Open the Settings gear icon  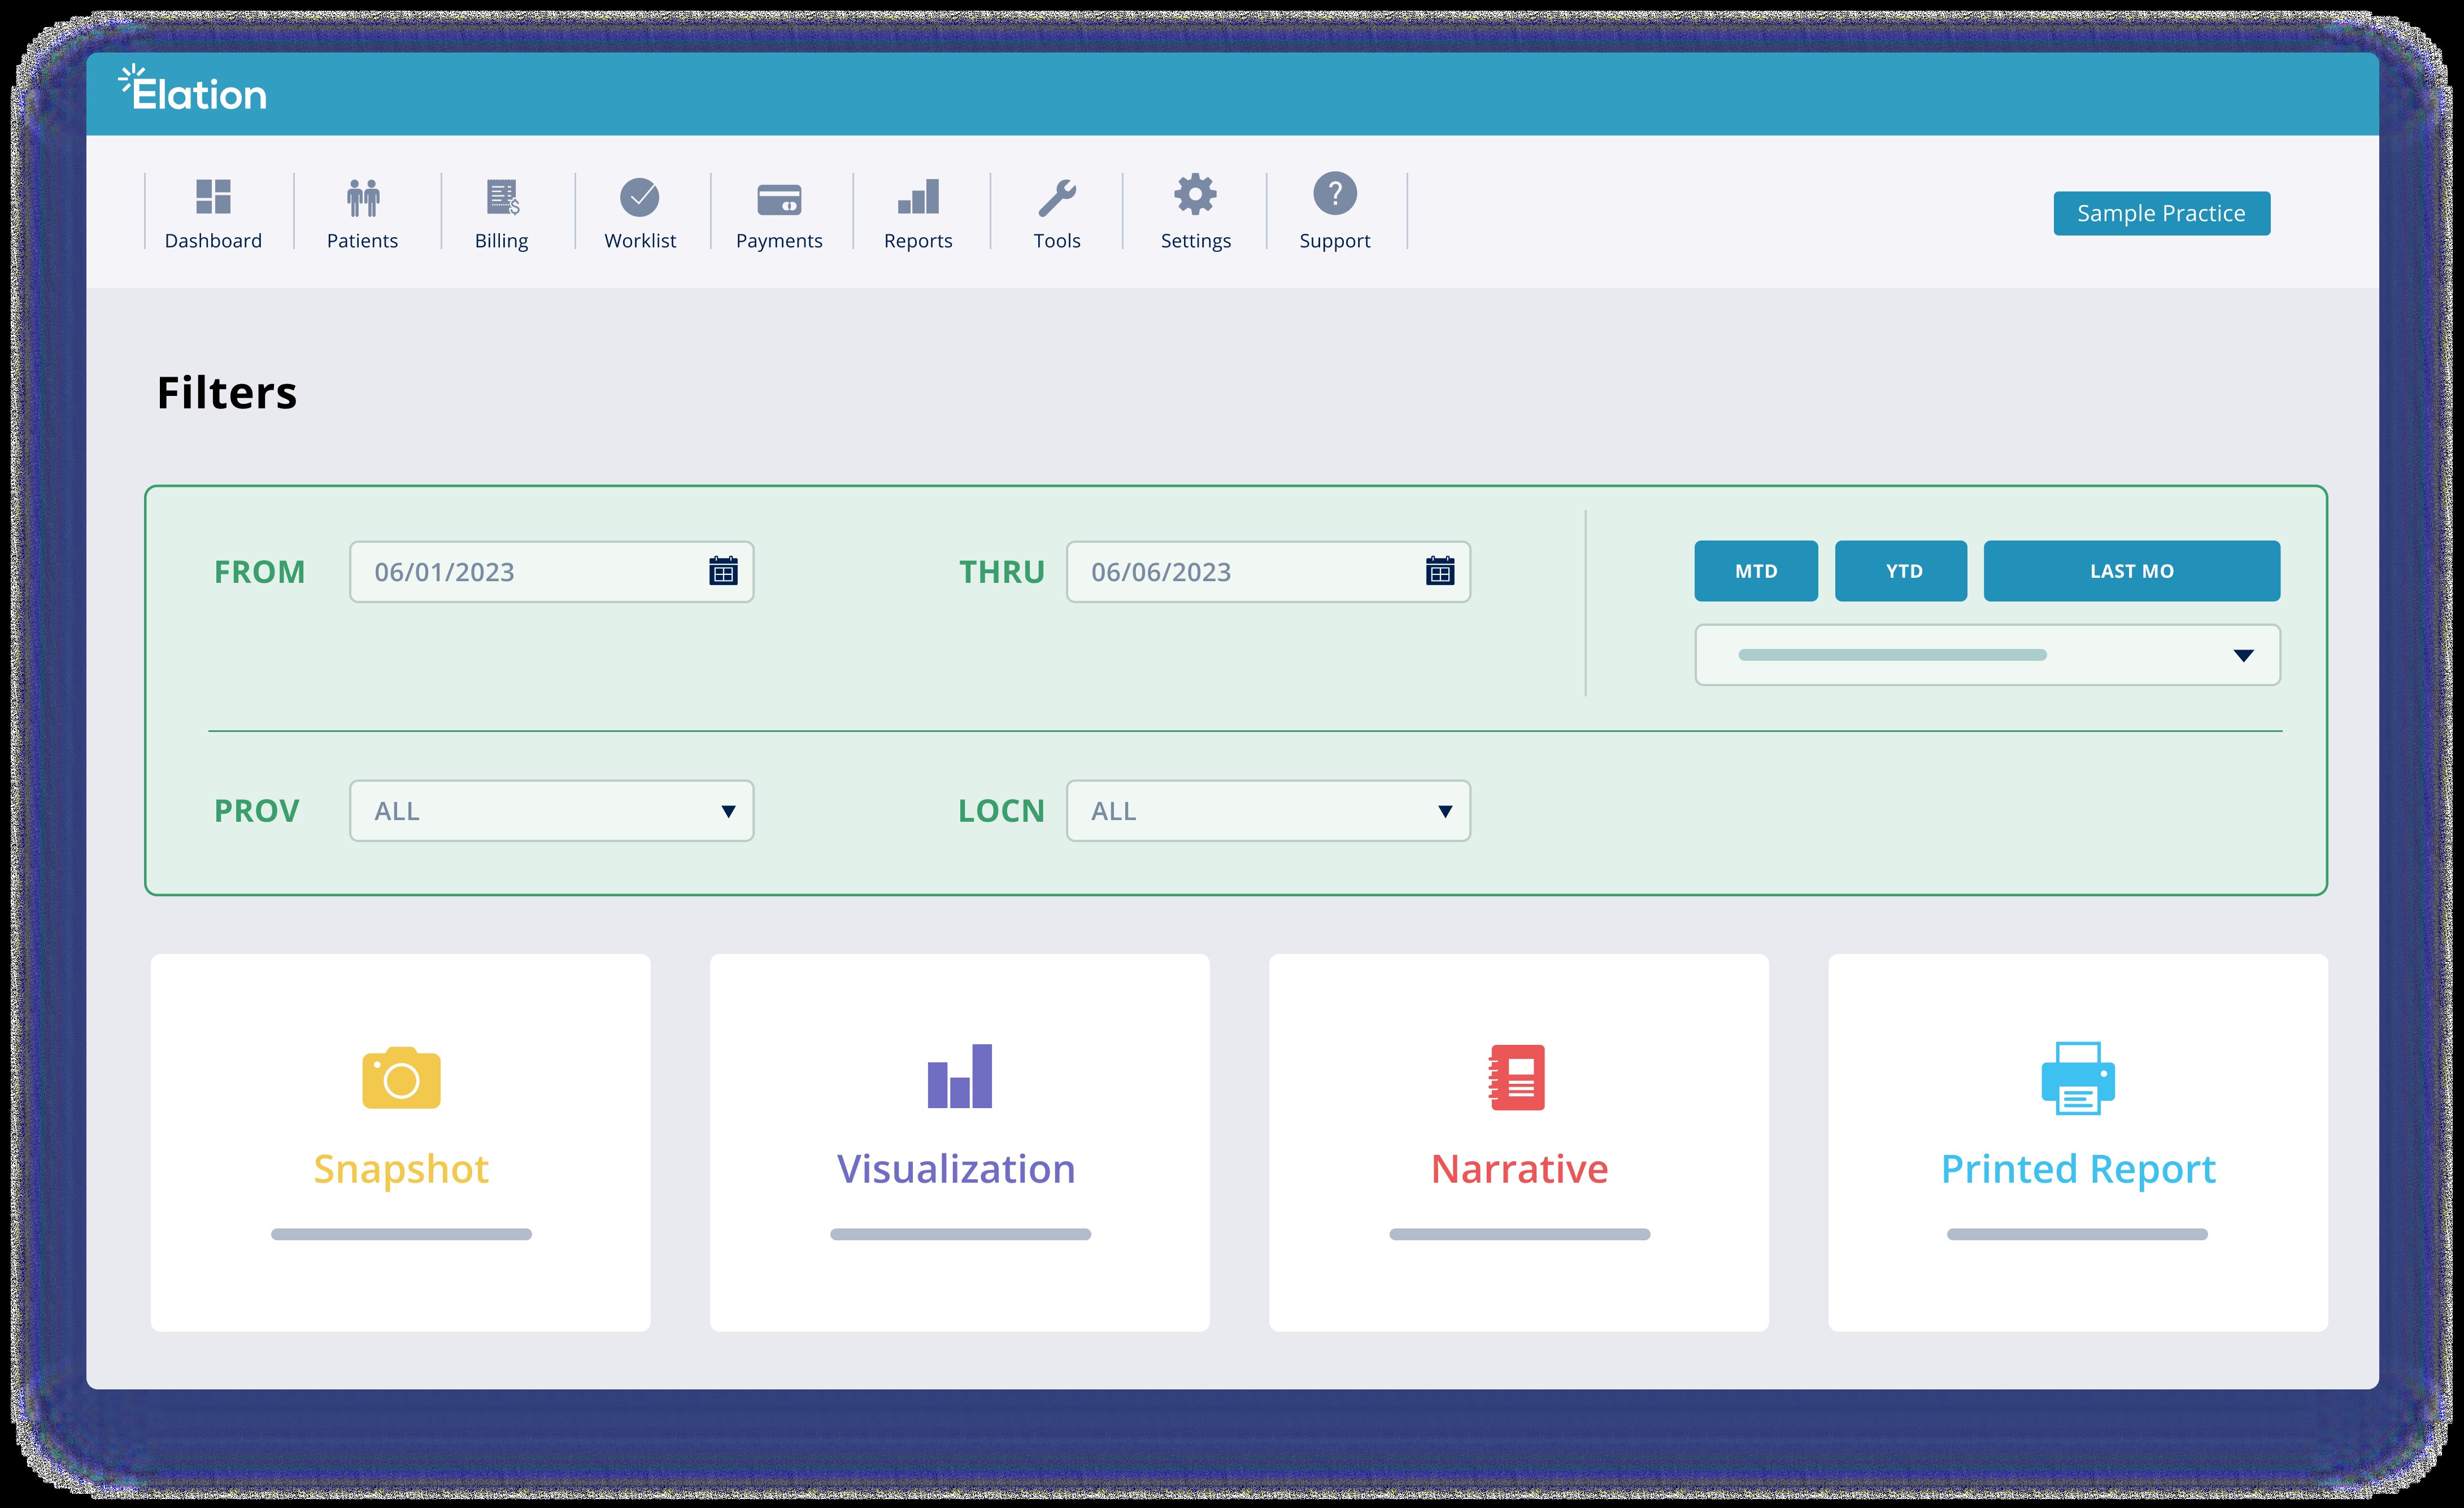tap(1195, 194)
